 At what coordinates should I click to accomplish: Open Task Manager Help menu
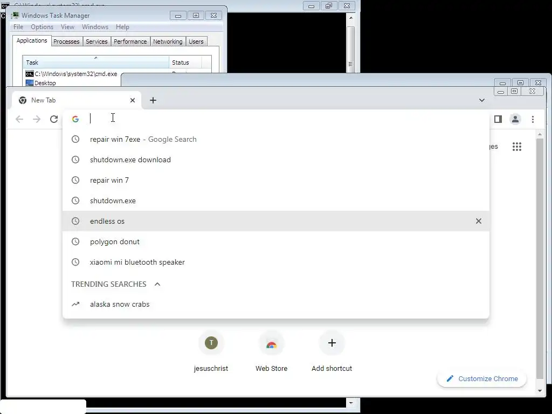pos(122,27)
